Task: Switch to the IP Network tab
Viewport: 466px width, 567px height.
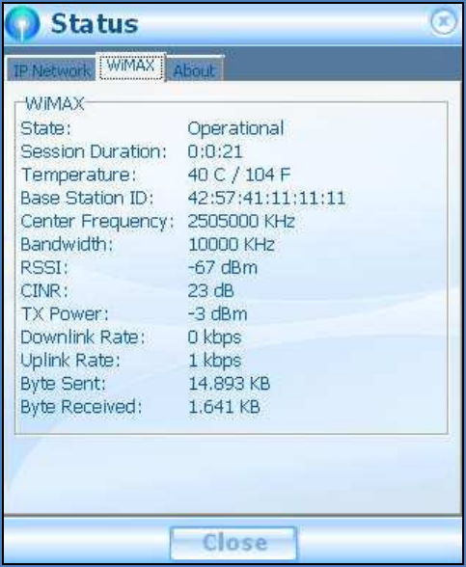Action: [52, 70]
